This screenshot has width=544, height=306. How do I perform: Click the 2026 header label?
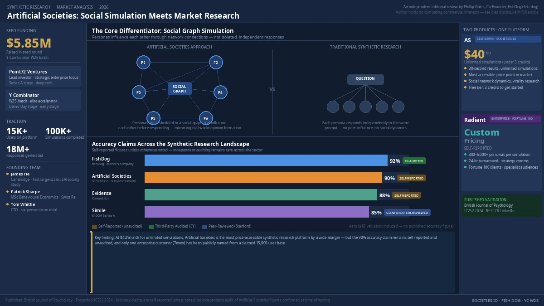pyautogui.click(x=104, y=7)
